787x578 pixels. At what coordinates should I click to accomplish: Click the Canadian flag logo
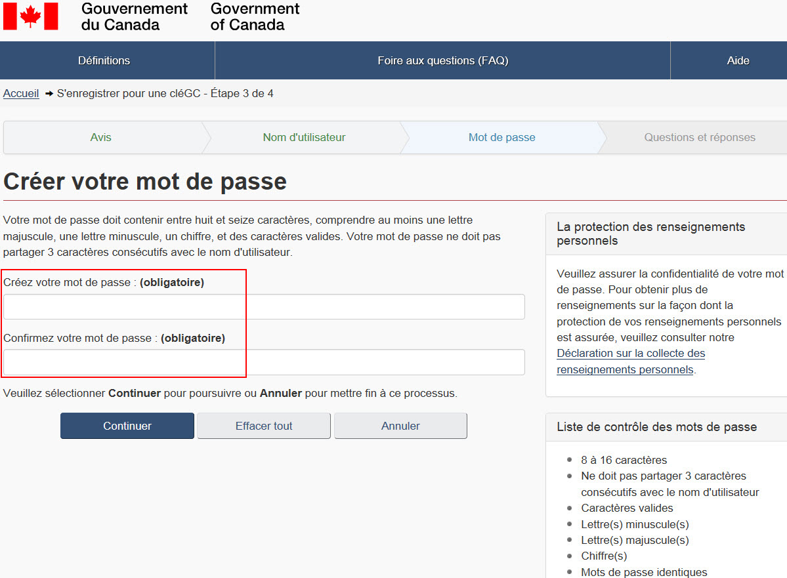coord(31,16)
